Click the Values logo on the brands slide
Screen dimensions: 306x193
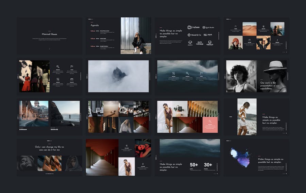click(x=193, y=27)
